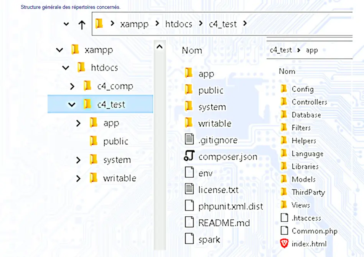
Task: Go up one folder level with the arrow
Action: (82, 25)
